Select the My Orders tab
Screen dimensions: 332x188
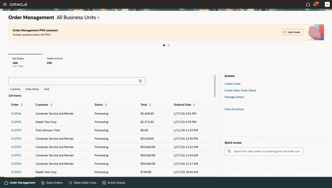pyautogui.click(x=25, y=61)
